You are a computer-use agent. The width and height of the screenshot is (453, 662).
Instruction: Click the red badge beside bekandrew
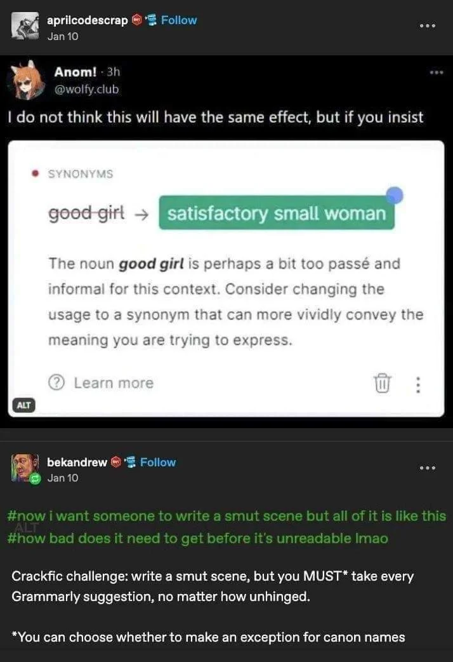pyautogui.click(x=116, y=463)
